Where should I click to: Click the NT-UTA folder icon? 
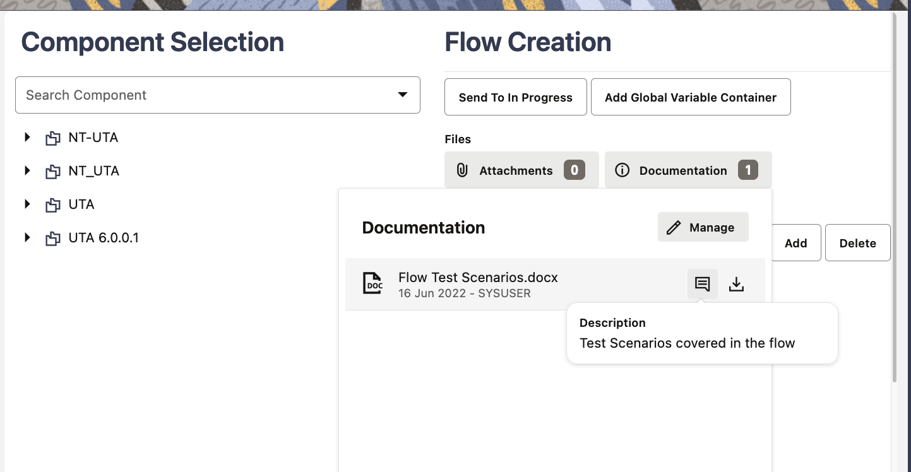(53, 138)
